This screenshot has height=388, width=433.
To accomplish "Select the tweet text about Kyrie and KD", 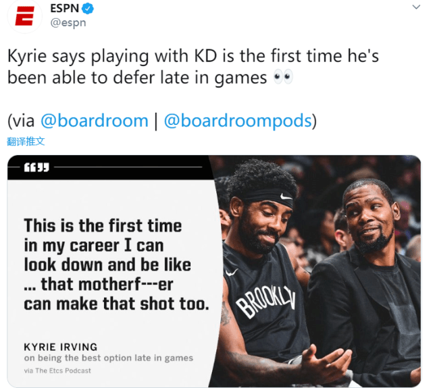I will pyautogui.click(x=193, y=67).
